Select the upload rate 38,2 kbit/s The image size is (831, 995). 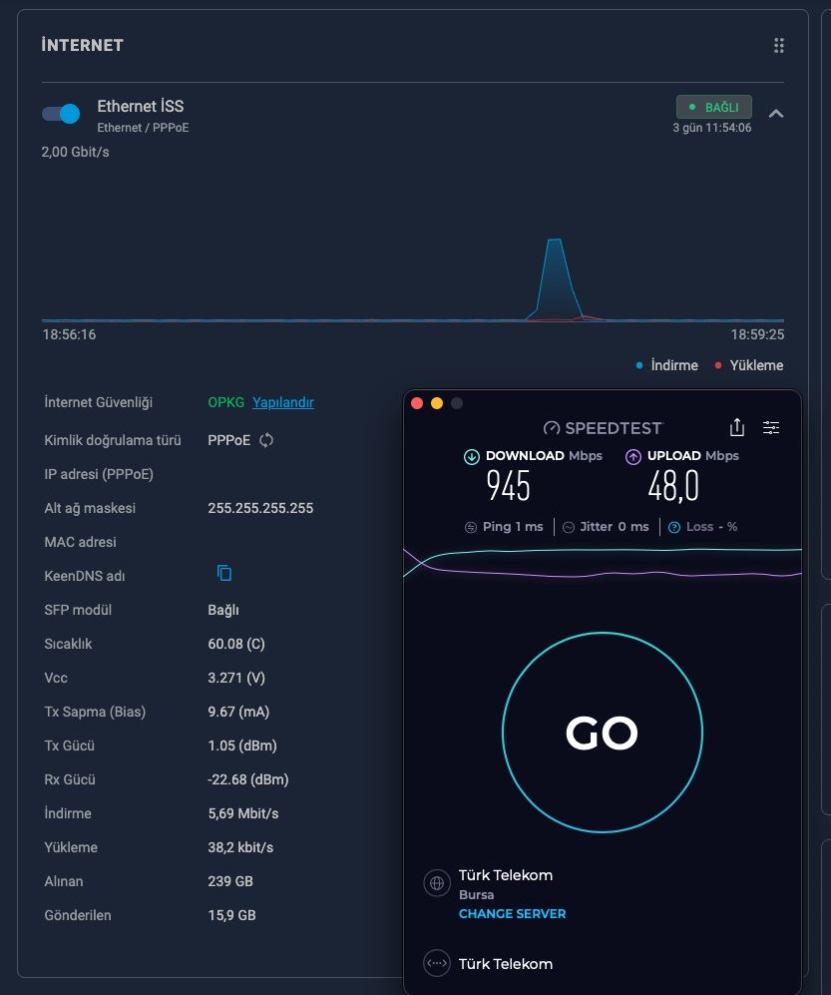[240, 847]
